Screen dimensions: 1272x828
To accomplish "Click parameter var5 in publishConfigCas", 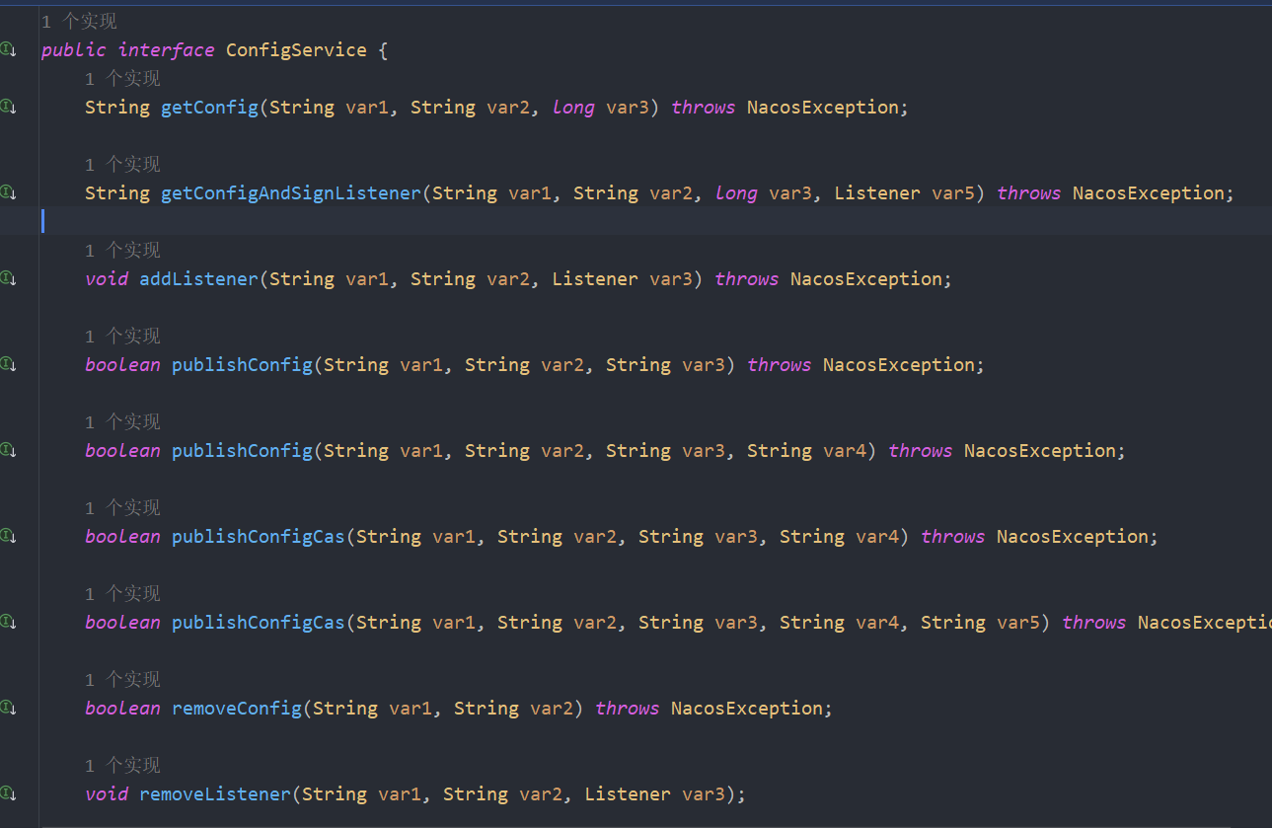I will pyautogui.click(x=1018, y=623).
